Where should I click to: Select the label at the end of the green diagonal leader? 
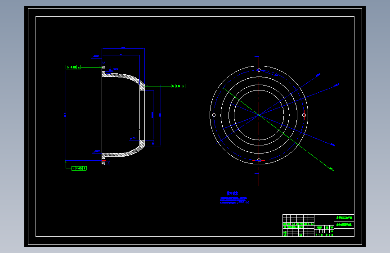click(x=332, y=169)
